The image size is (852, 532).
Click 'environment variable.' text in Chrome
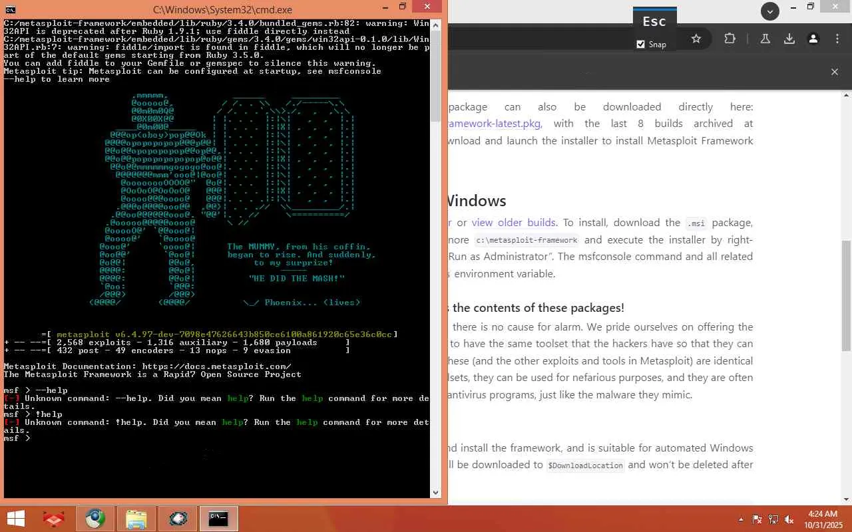click(505, 273)
